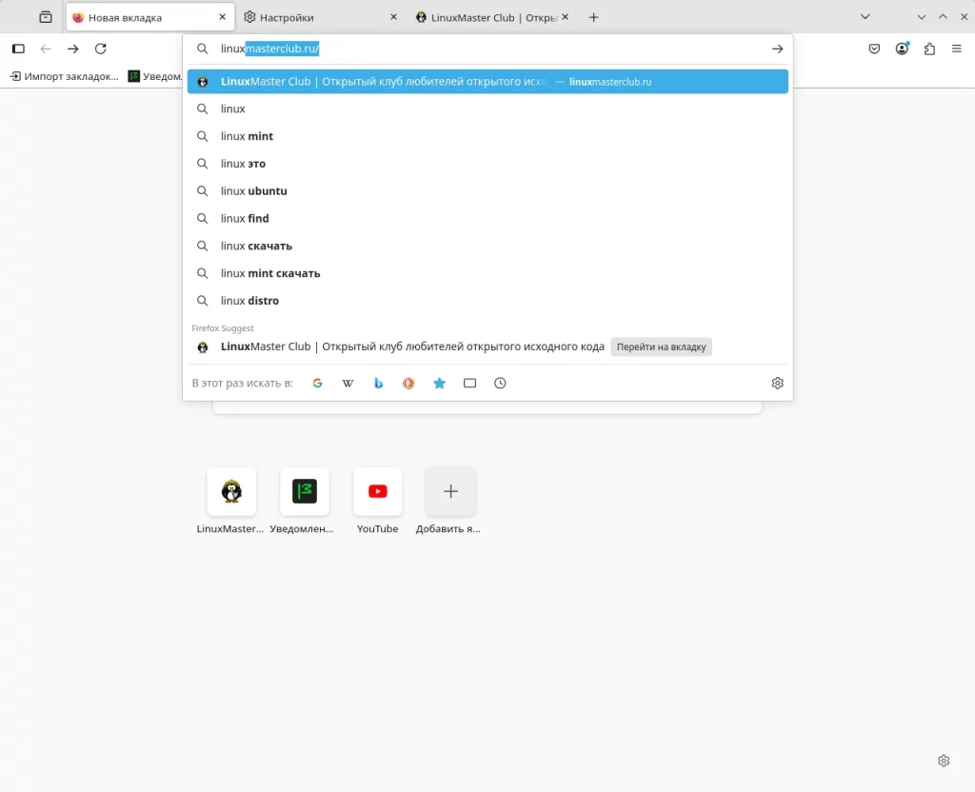Open the Firefox View tab list icon
975x792 pixels.
[x=46, y=17]
